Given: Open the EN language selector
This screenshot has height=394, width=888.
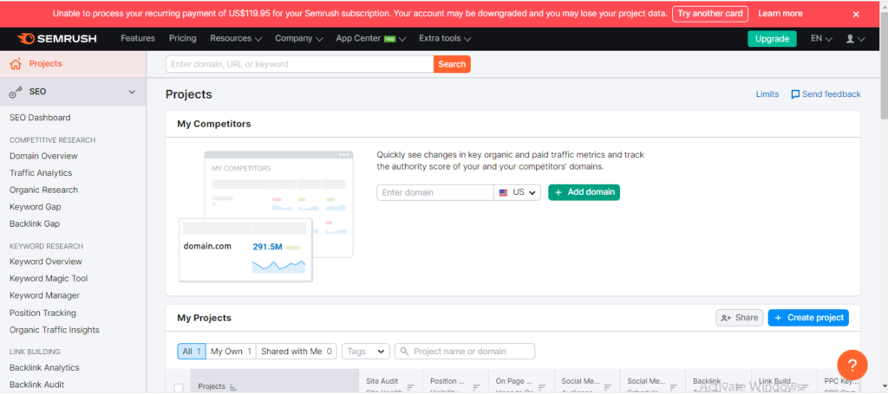Looking at the screenshot, I should pyautogui.click(x=821, y=38).
